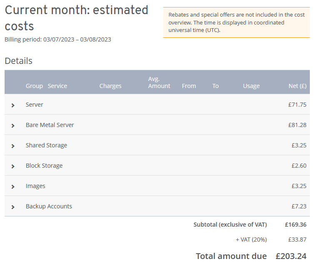The image size is (314, 264).
Task: Click the Group column header
Action: (34, 86)
